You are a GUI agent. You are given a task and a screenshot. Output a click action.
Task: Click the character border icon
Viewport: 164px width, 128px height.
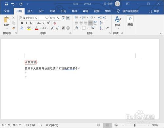68,18
